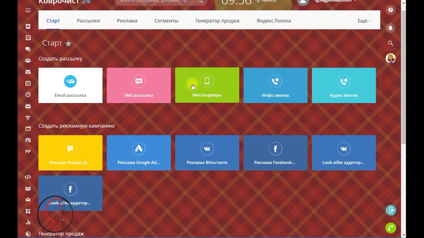
Task: Switch to the Старт tab
Action: pos(53,20)
